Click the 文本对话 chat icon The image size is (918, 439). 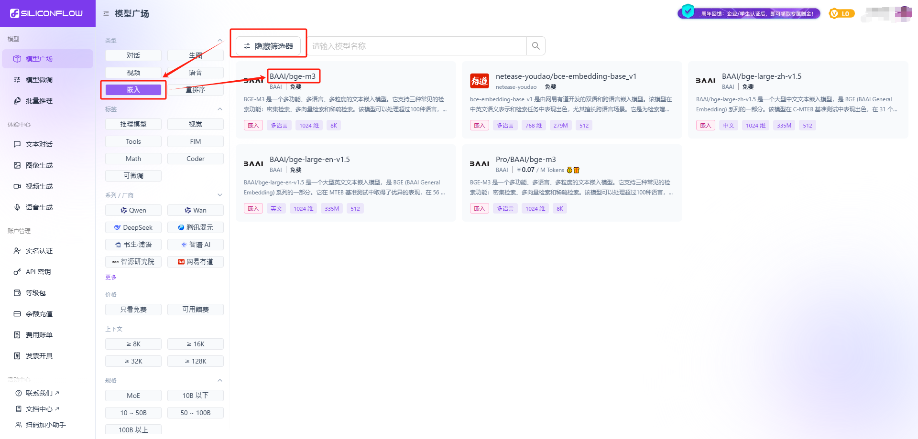click(x=17, y=144)
